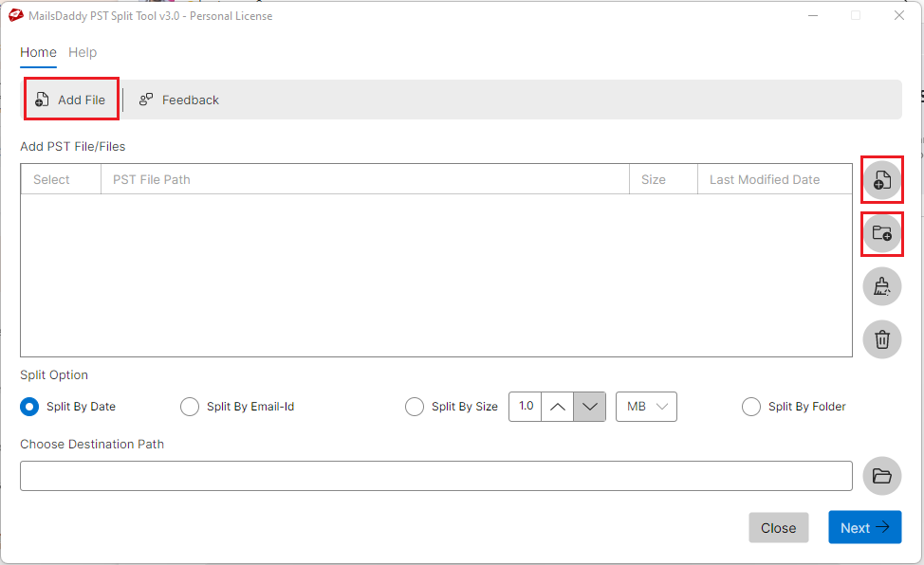The width and height of the screenshot is (924, 565).
Task: Switch to the Home tab
Action: pos(38,52)
